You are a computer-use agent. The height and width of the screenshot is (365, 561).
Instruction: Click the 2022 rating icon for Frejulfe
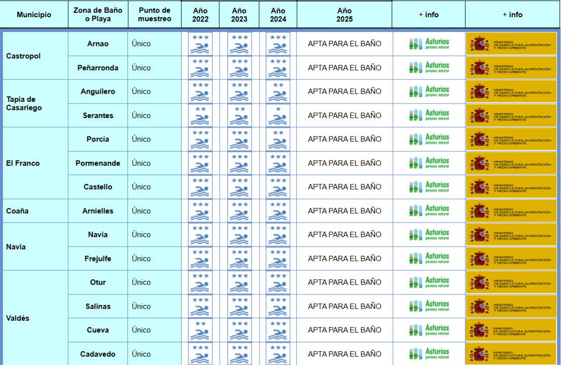200,259
